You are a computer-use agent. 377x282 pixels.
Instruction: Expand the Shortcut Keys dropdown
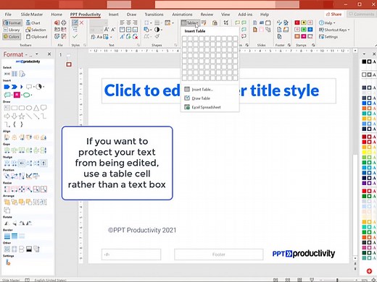[x=334, y=30]
